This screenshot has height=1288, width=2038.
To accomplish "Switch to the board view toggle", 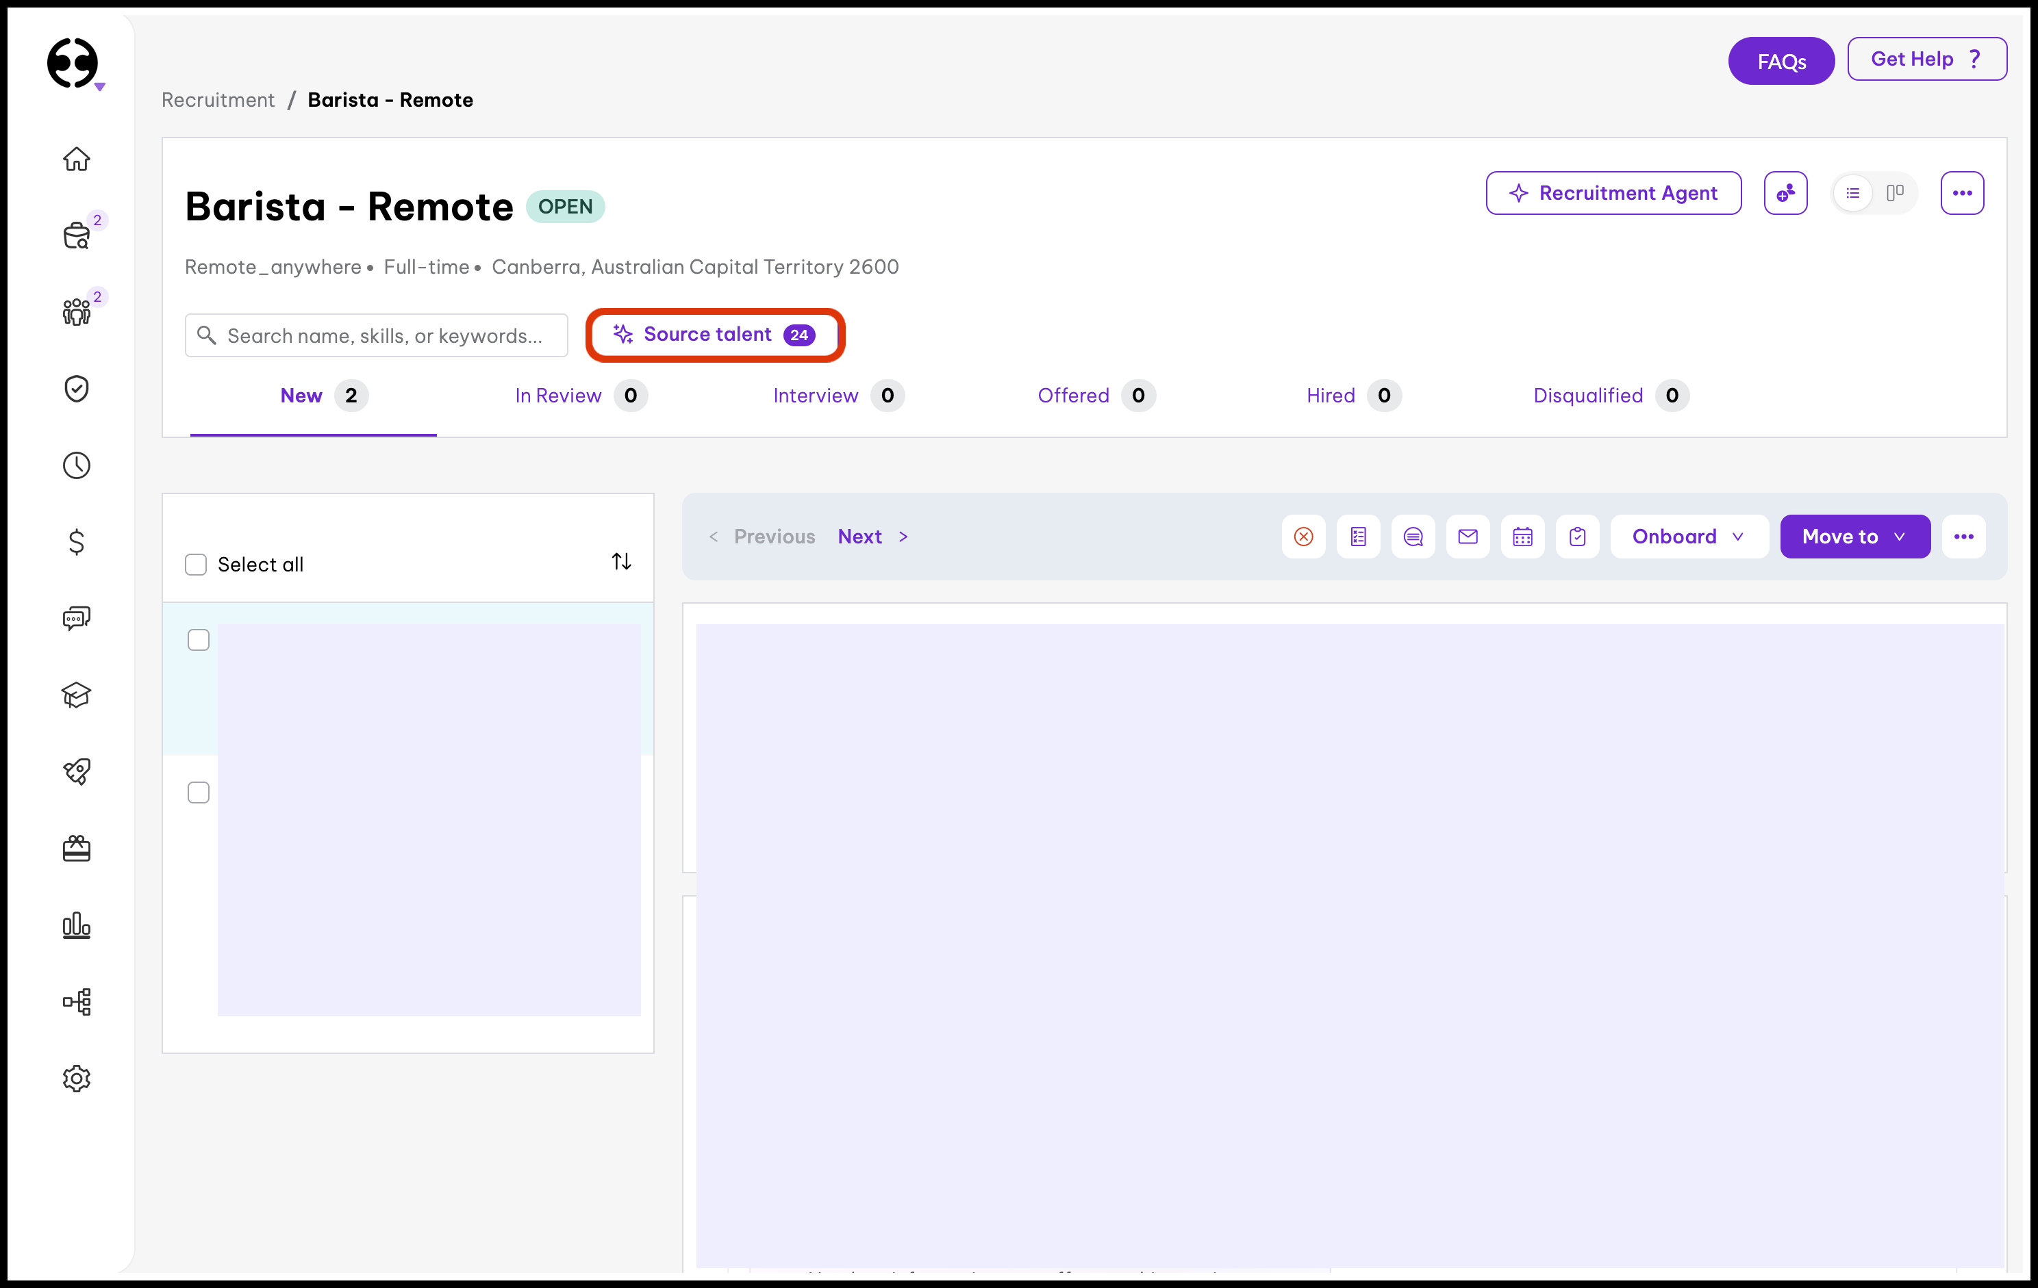I will point(1895,193).
